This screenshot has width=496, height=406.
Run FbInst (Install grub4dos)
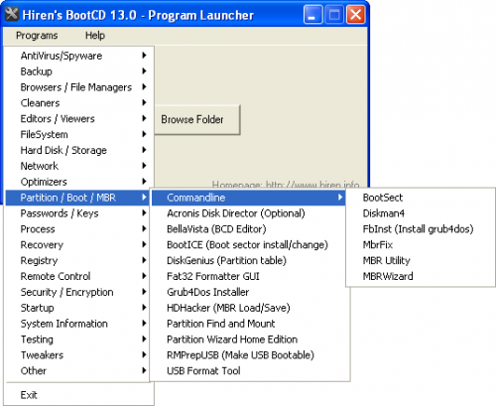point(421,229)
